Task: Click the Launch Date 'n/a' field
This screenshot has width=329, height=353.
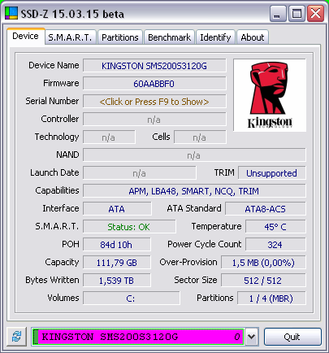Action: [x=140, y=173]
